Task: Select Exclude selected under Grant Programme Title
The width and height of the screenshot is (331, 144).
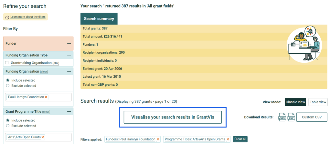Action: (8, 126)
